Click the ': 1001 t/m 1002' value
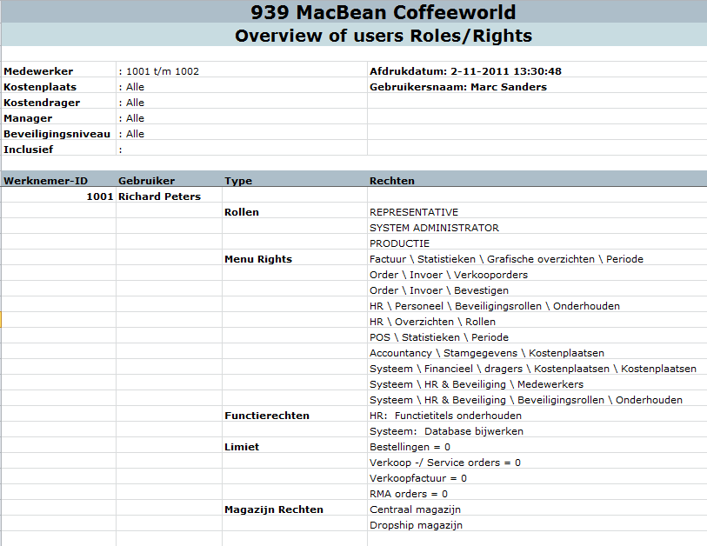The width and height of the screenshot is (707, 546). pos(159,71)
